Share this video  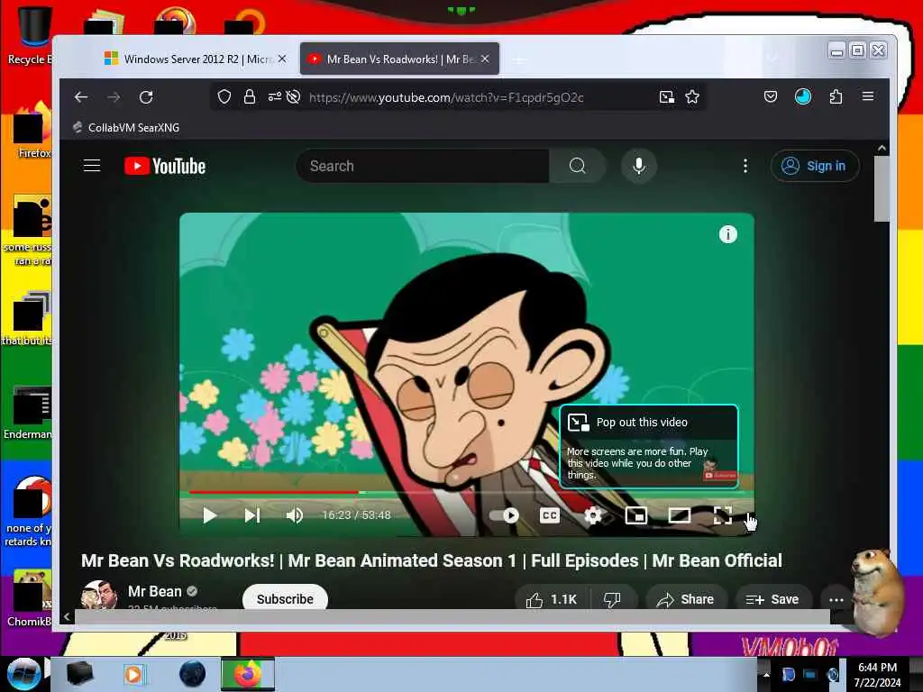point(686,599)
